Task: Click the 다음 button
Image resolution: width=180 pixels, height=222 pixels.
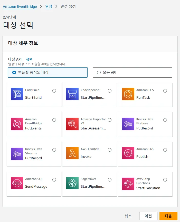Action: (x=168, y=216)
